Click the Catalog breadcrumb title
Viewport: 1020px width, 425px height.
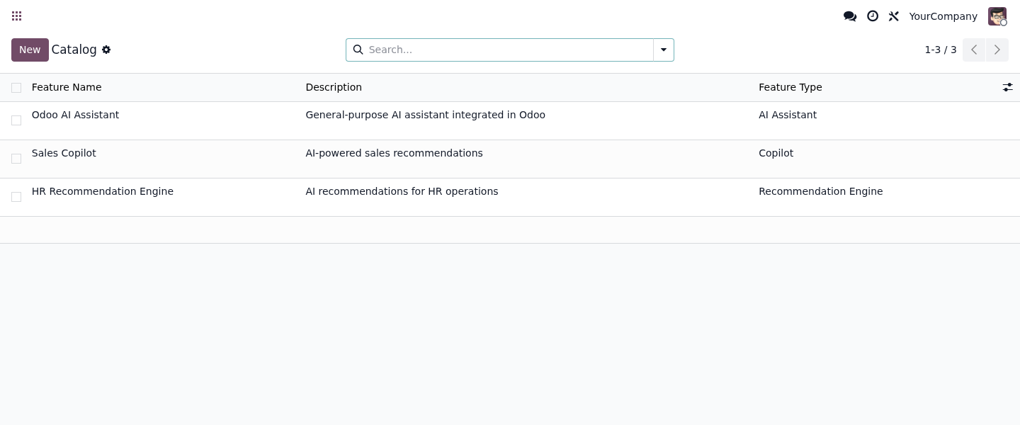(74, 50)
